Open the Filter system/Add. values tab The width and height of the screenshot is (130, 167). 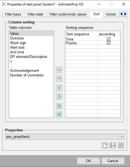[x=68, y=14]
